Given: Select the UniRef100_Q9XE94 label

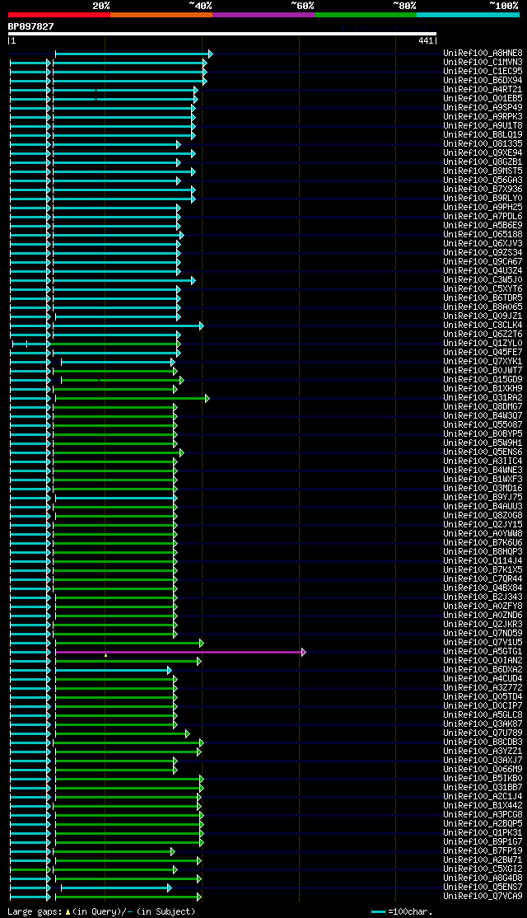Looking at the screenshot, I should coord(483,152).
